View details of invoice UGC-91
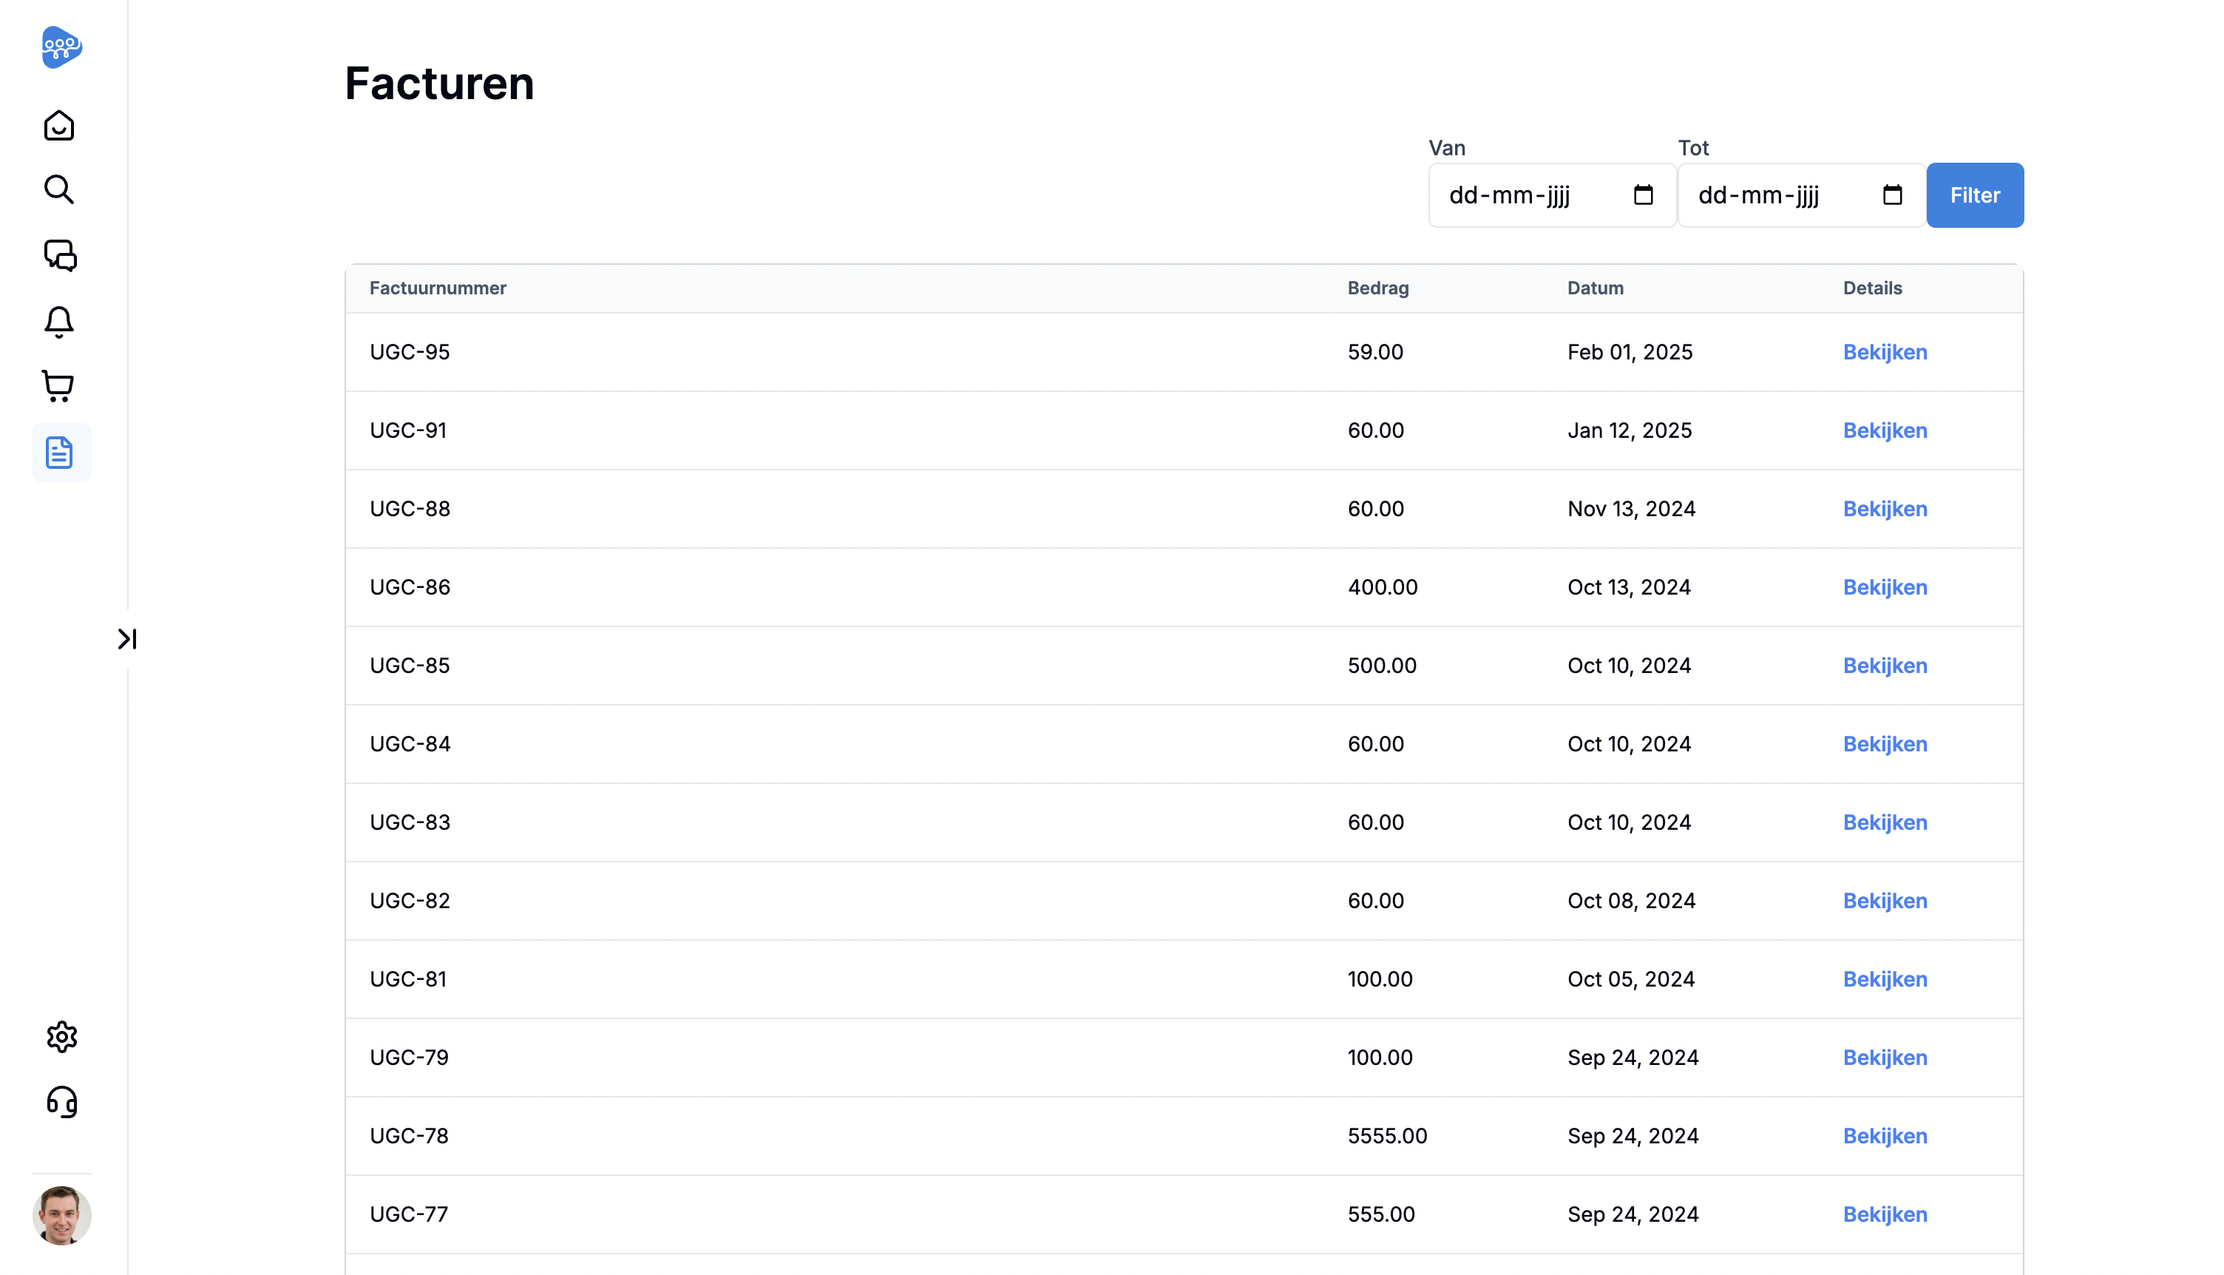Viewport: 2224px width, 1275px height. [1885, 431]
